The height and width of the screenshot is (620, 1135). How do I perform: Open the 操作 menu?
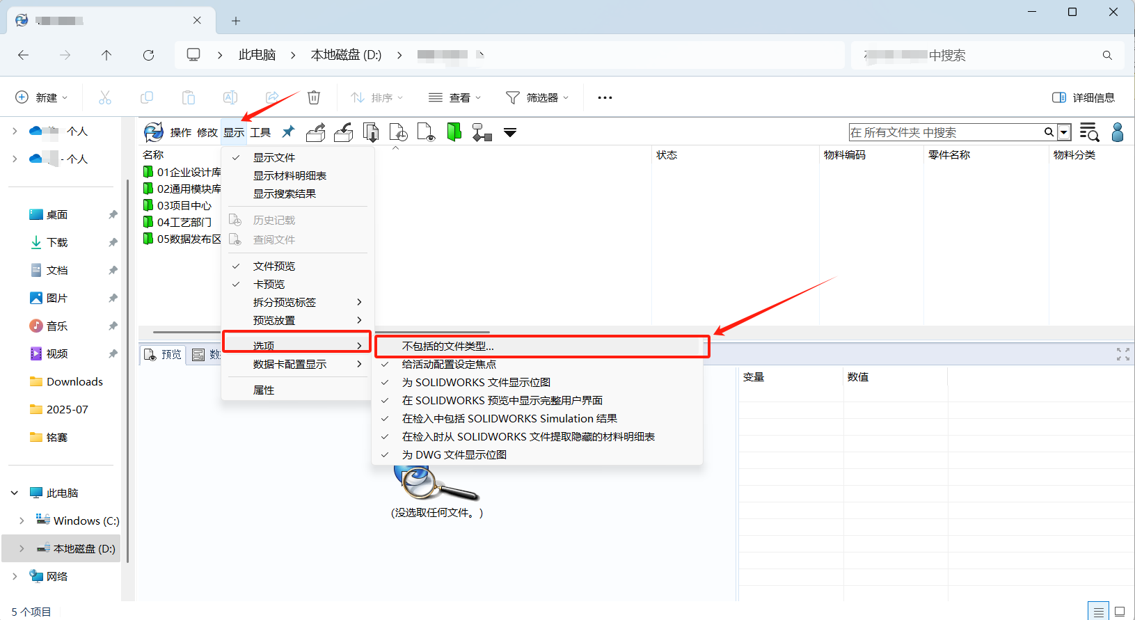pyautogui.click(x=181, y=132)
